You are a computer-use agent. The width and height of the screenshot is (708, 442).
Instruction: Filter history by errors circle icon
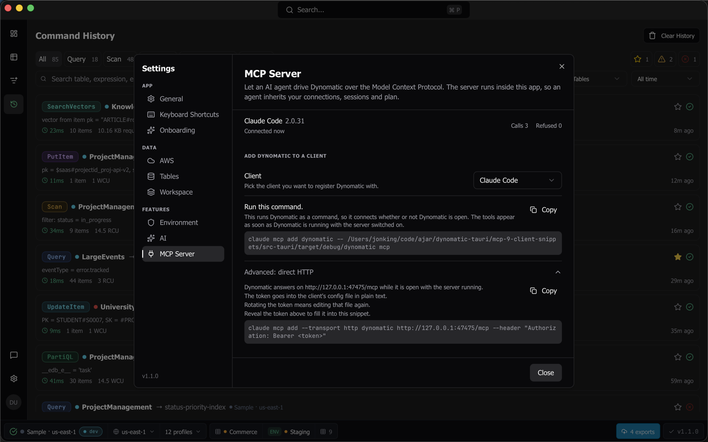[689, 59]
